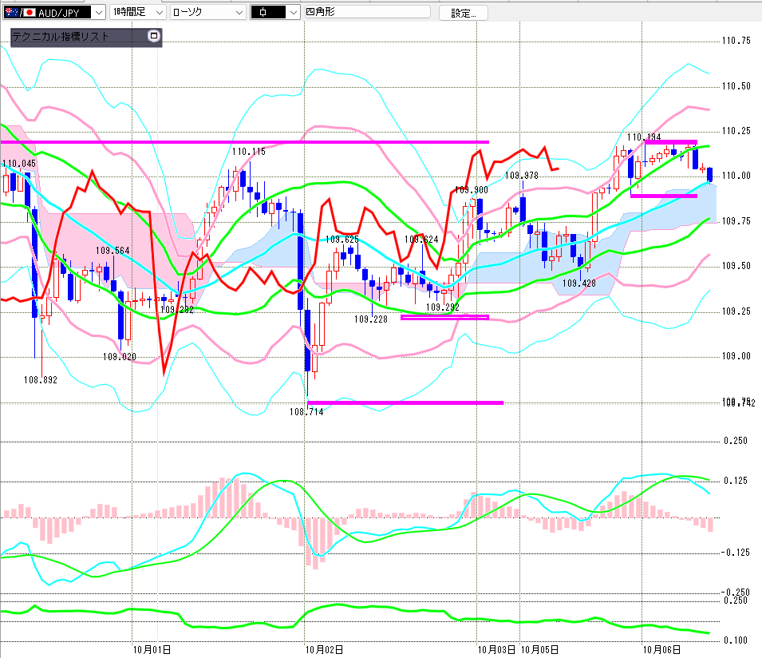The image size is (762, 658).
Task: Click the 109.292 magenta rectangle marker
Action: click(x=444, y=318)
